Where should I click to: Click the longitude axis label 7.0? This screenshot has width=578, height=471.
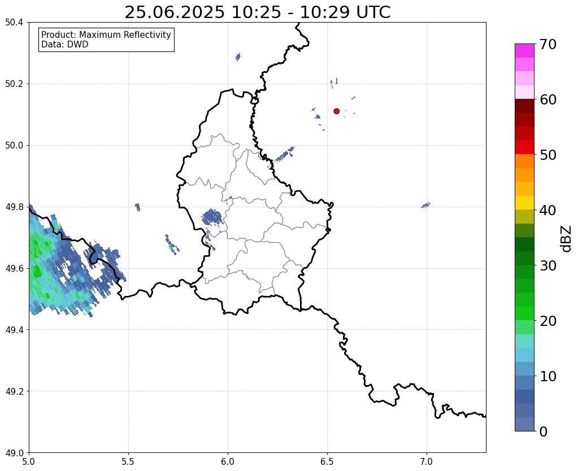tap(427, 462)
